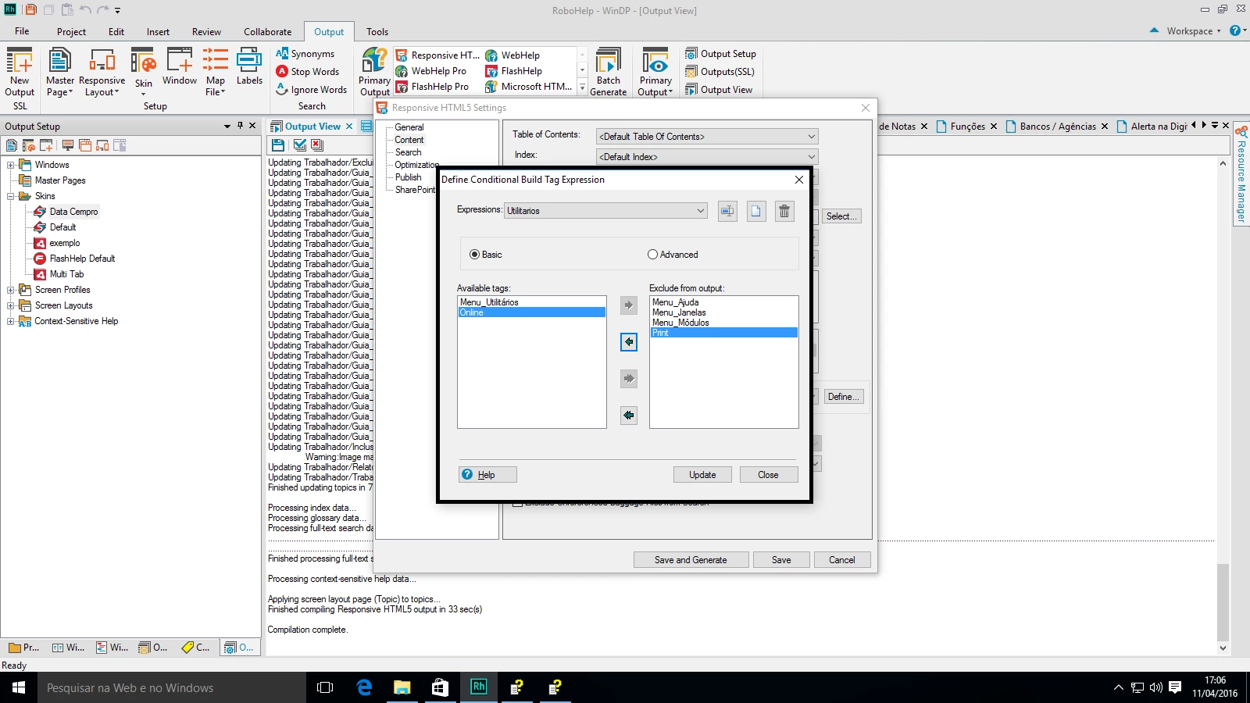The image size is (1250, 703).
Task: Expand the output gallery more arrow
Action: point(582,87)
